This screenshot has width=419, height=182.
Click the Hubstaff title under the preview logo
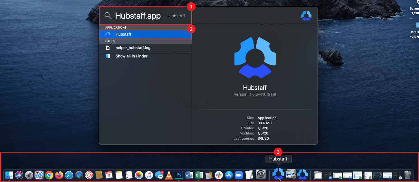255,87
